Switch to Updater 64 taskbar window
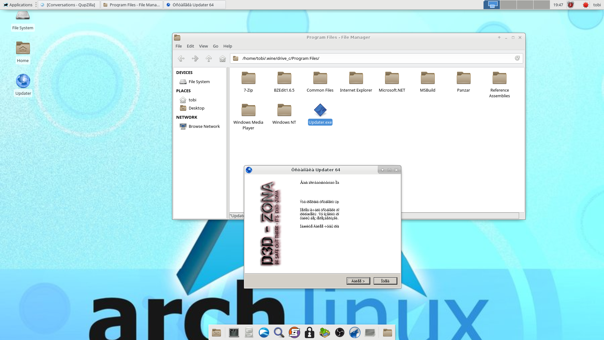Image resolution: width=604 pixels, height=340 pixels. pos(195,5)
